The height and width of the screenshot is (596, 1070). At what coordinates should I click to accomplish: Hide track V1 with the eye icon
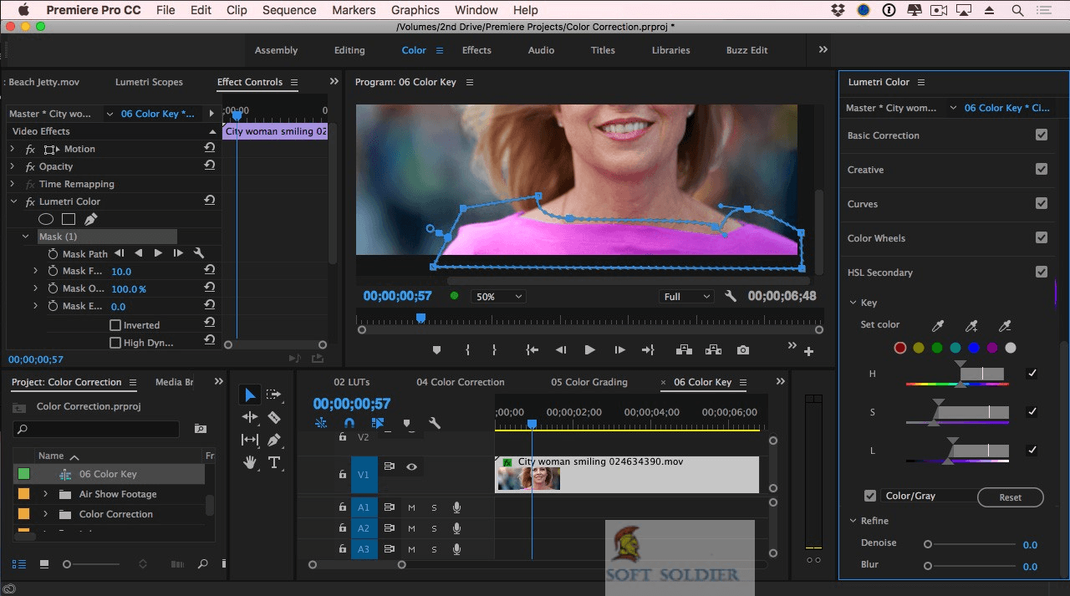(411, 466)
